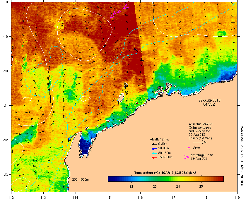Viewport: 246px width, 199px height.
Task: Click the temperature color bar
Action: tap(166, 179)
